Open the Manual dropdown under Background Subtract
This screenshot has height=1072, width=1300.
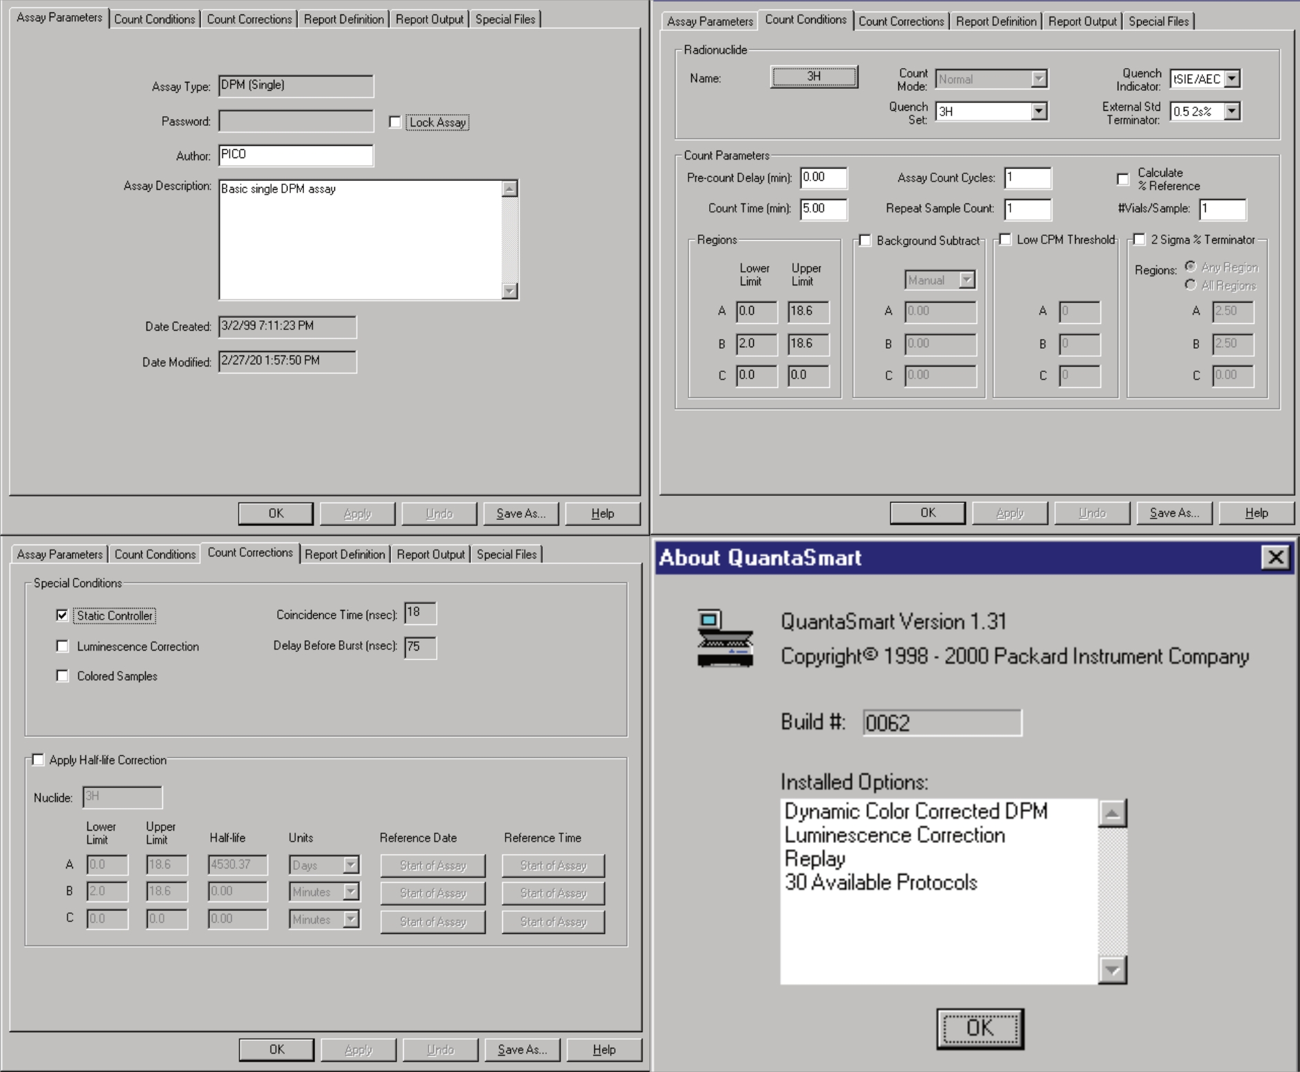click(966, 280)
